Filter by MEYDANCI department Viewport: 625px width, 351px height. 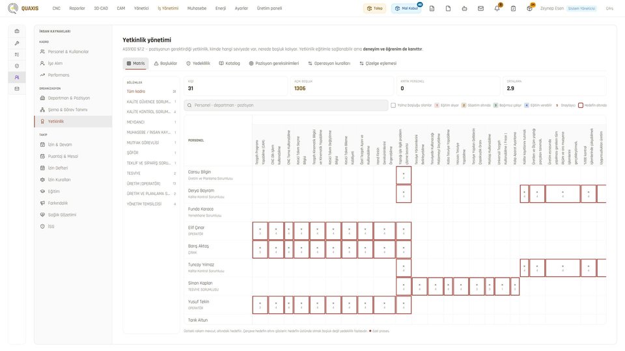(x=151, y=122)
